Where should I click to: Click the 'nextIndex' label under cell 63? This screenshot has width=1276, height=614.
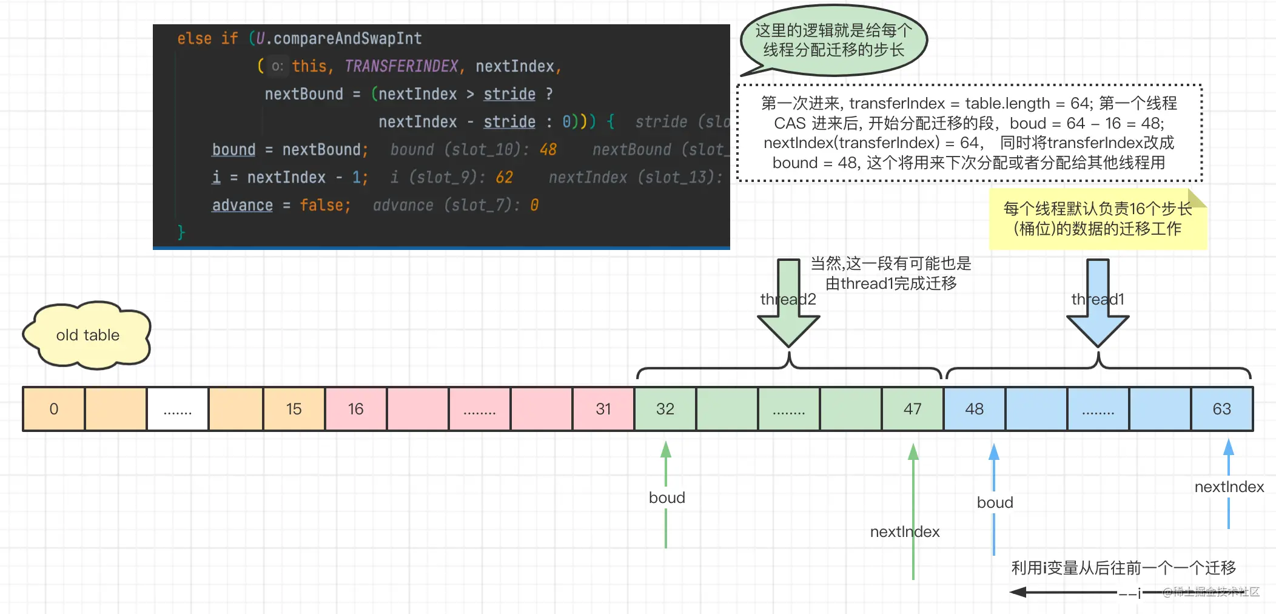[x=1229, y=487]
